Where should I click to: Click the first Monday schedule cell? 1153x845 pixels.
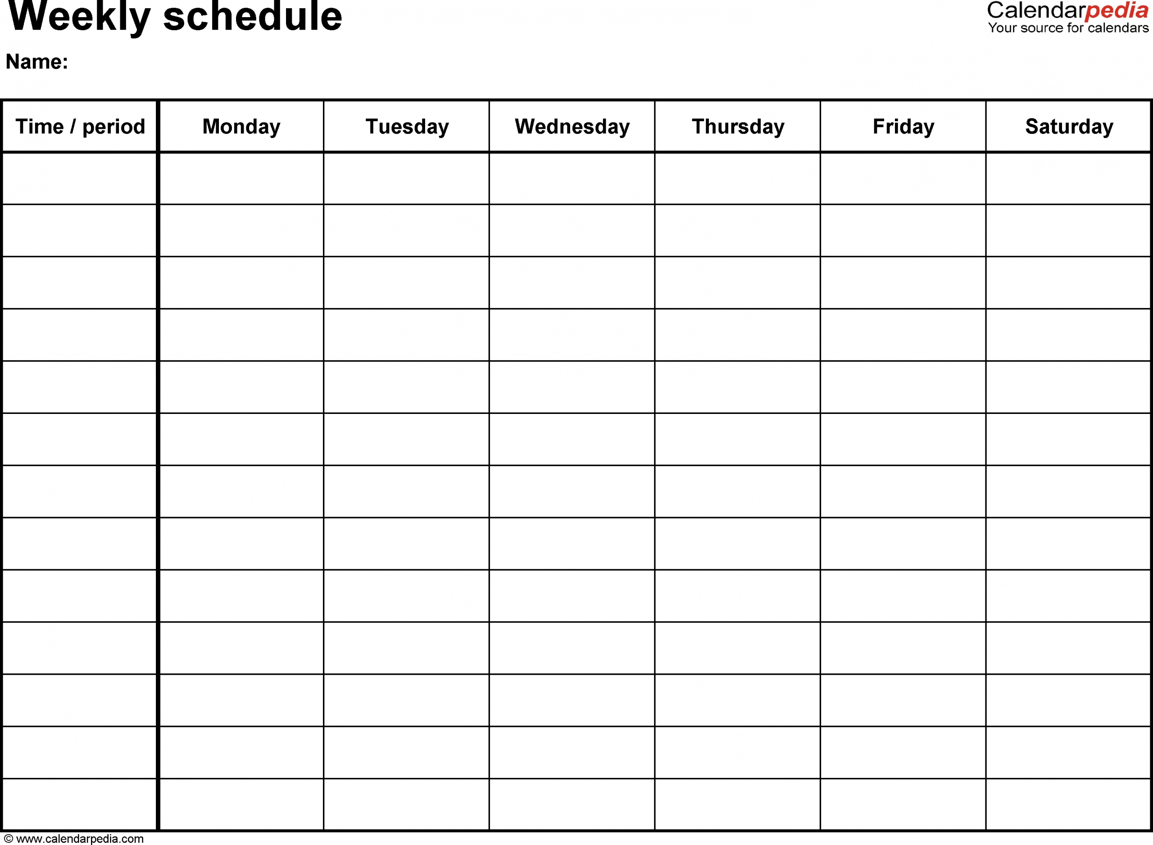tap(242, 175)
